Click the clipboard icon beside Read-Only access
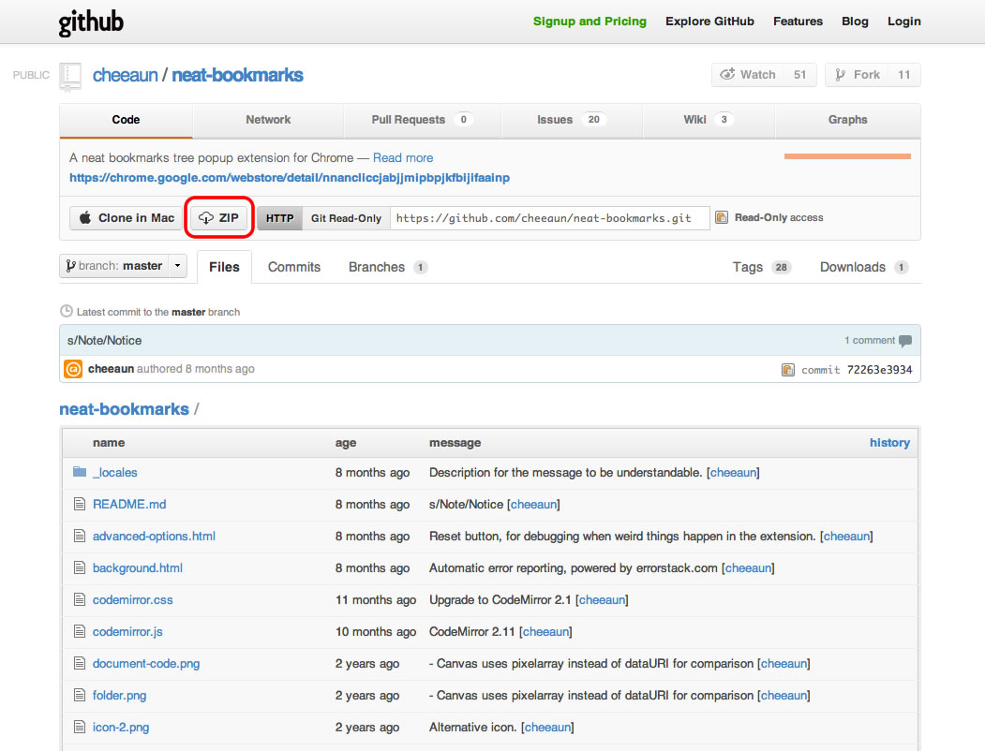The height and width of the screenshot is (751, 985). coord(722,217)
